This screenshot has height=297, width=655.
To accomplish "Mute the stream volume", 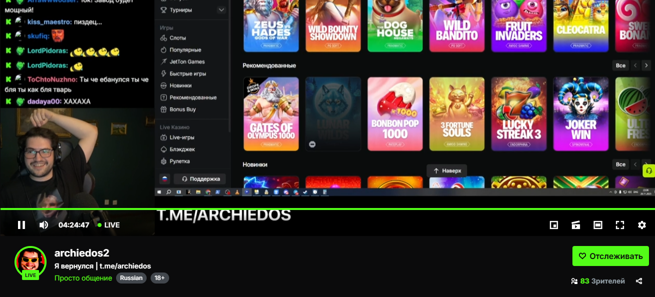I will click(44, 225).
